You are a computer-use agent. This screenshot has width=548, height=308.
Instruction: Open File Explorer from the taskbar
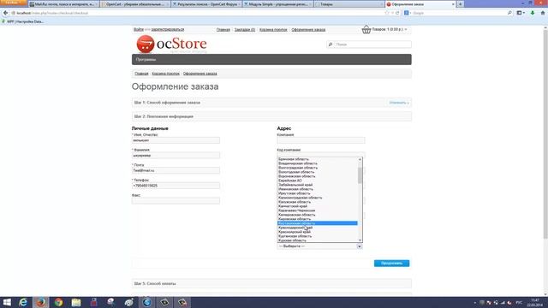[76, 302]
